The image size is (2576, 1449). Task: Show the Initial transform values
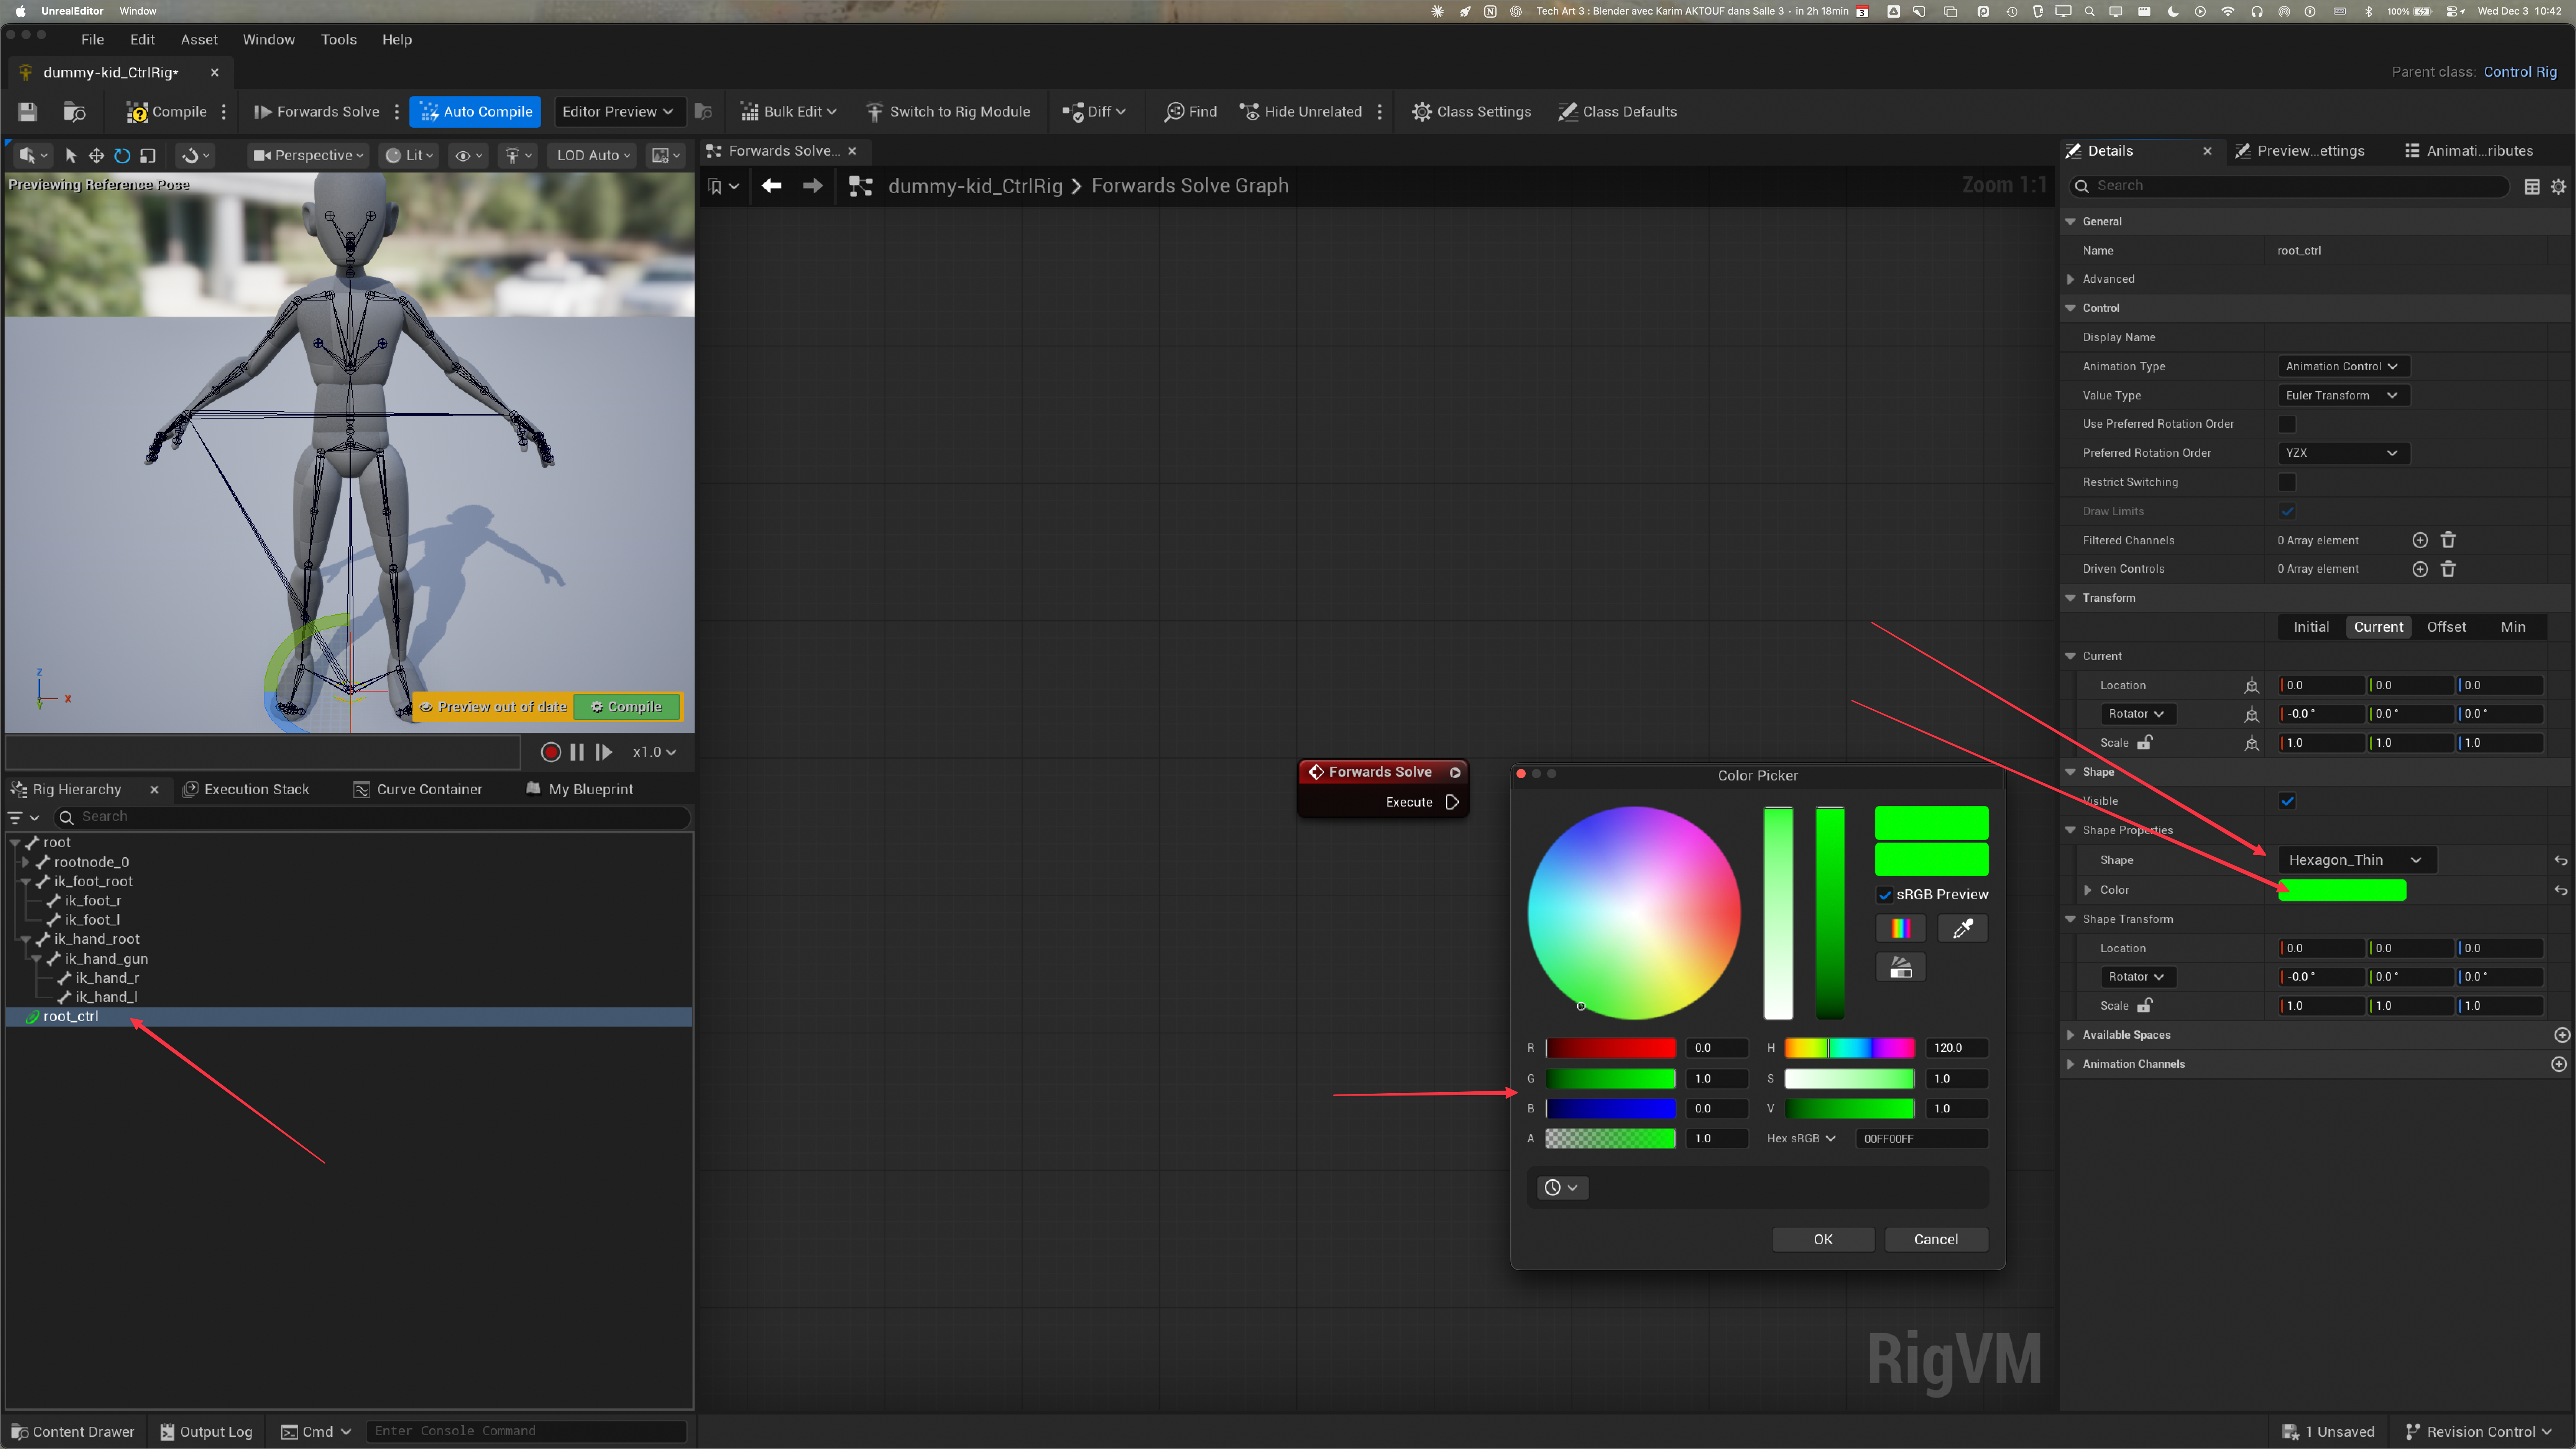2311,627
